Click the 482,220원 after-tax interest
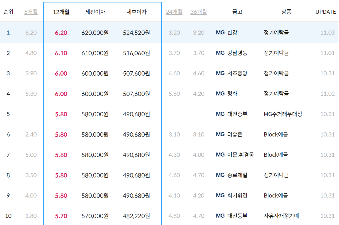 click(x=136, y=216)
